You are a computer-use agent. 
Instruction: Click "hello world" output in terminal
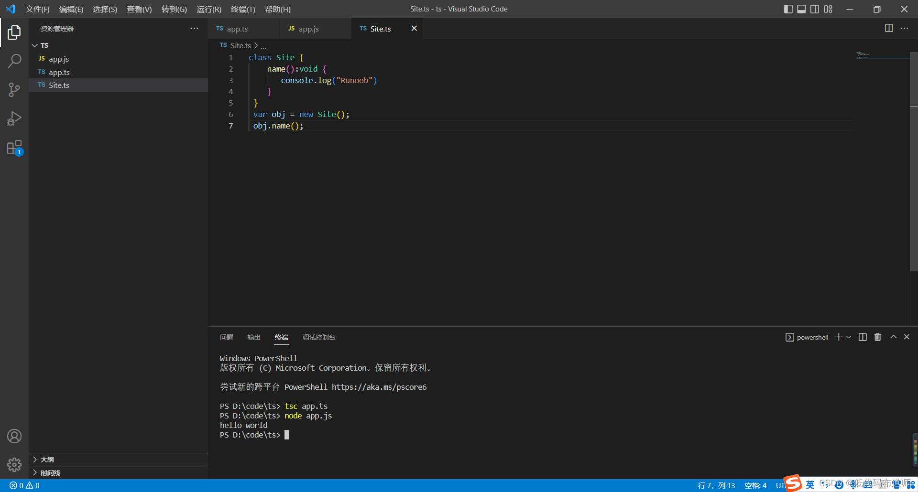[x=243, y=425]
